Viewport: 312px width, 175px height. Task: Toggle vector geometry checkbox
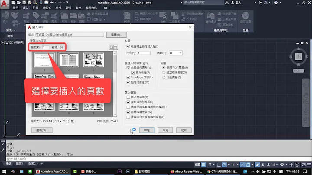pos(128,68)
